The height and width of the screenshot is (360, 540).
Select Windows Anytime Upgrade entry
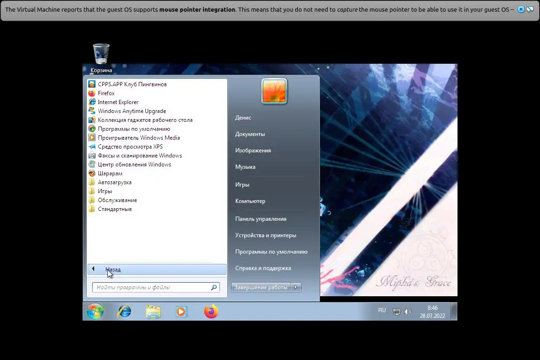point(132,111)
